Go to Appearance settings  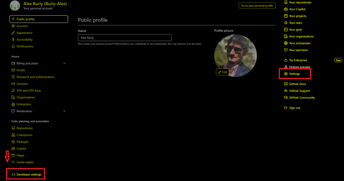[x=24, y=33]
